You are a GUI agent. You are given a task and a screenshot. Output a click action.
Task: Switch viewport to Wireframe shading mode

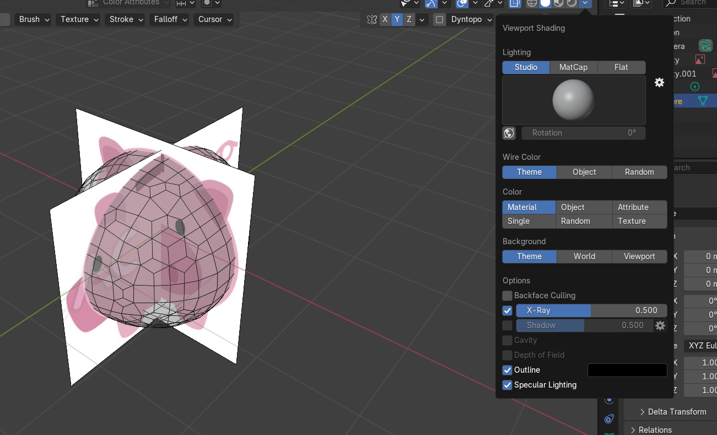point(532,3)
